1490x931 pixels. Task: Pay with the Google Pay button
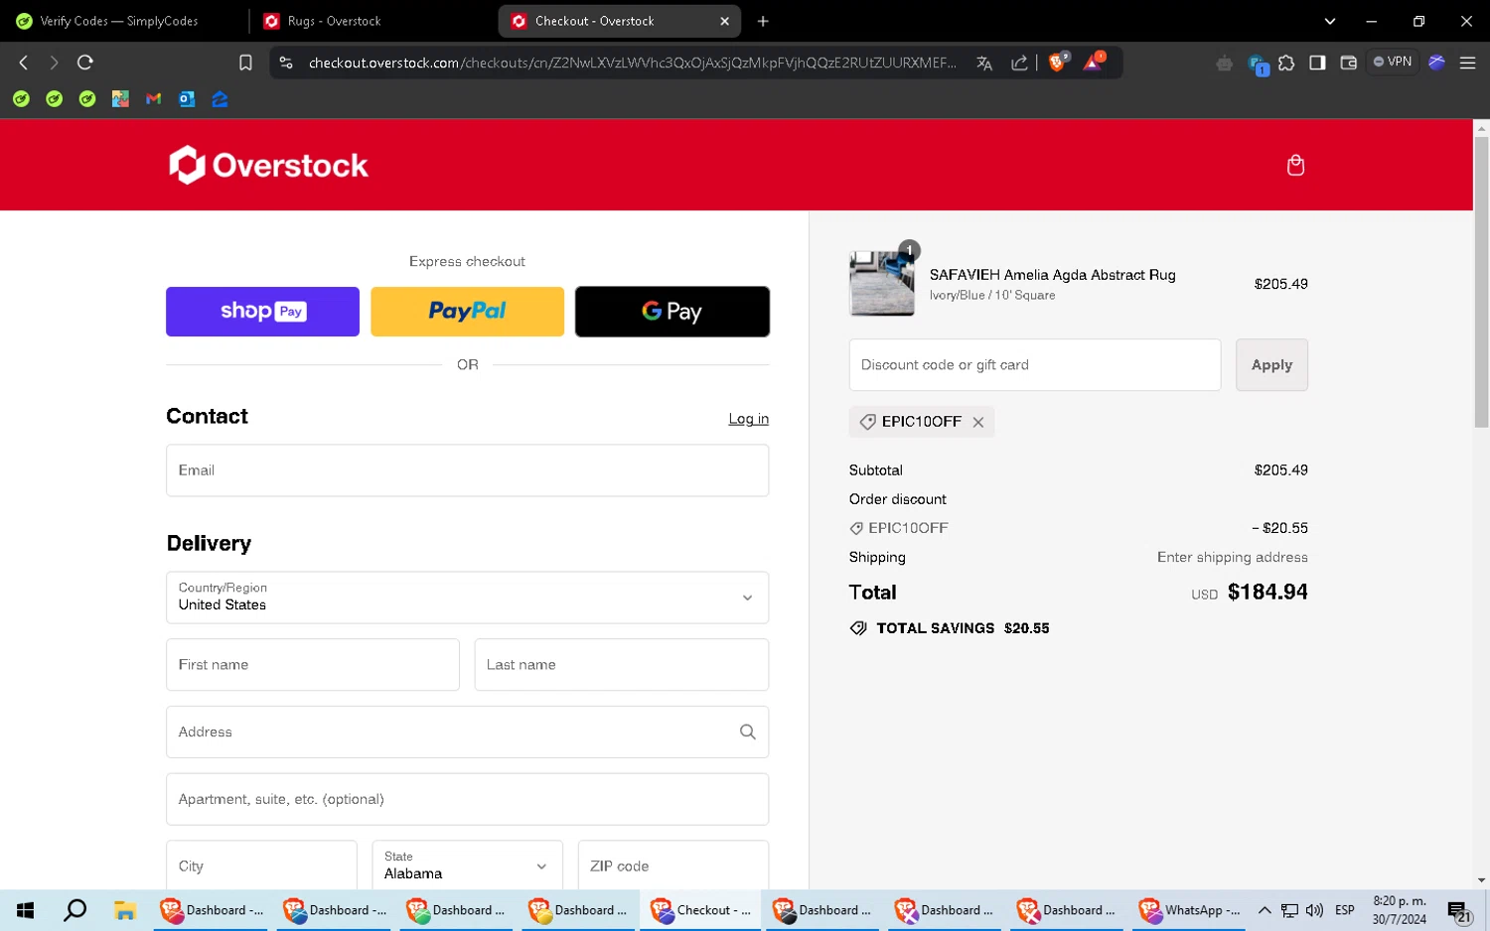point(672,312)
